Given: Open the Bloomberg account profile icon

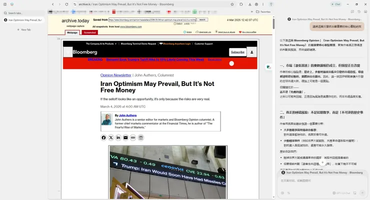Looking at the screenshot, I should pyautogui.click(x=252, y=52).
